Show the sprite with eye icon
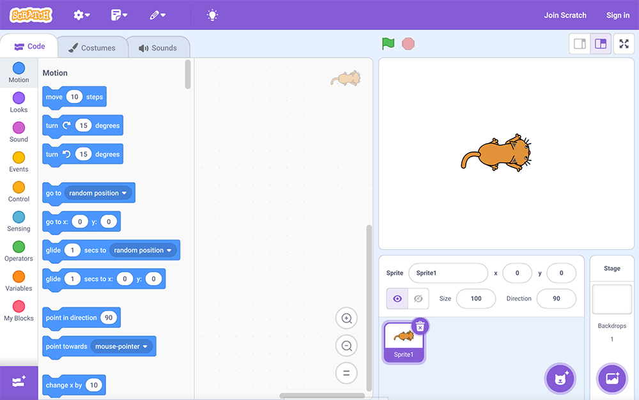Screen dimensions: 639x400 [x=397, y=298]
